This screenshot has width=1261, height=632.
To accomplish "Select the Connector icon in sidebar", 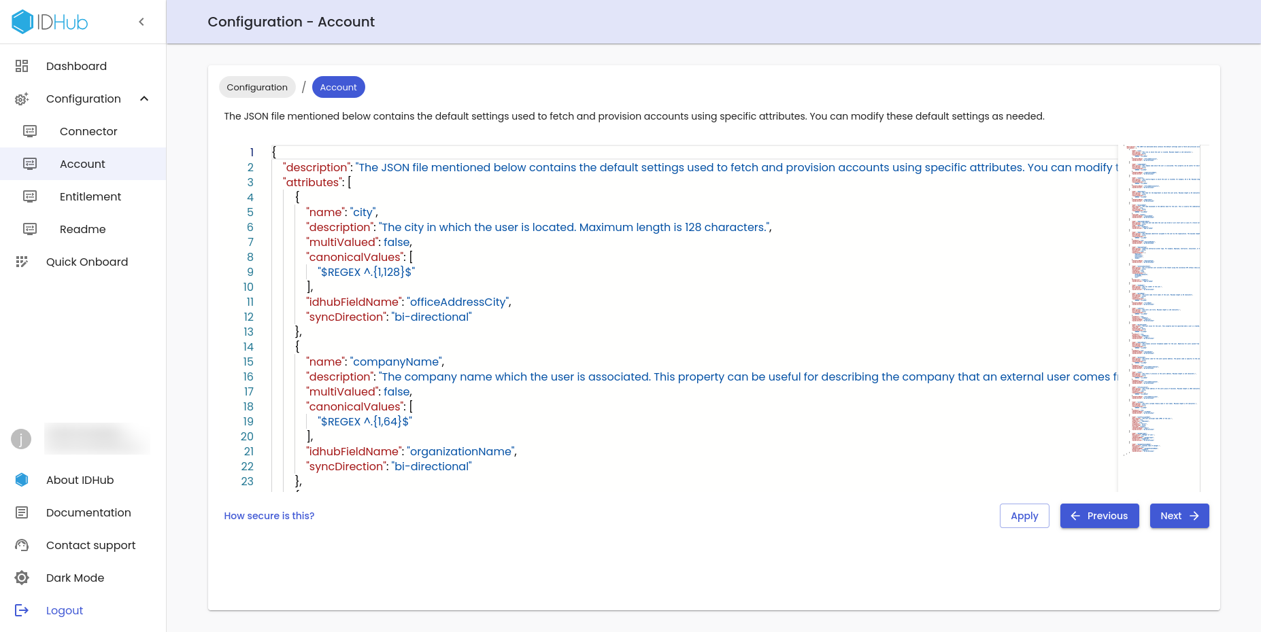I will coord(30,131).
